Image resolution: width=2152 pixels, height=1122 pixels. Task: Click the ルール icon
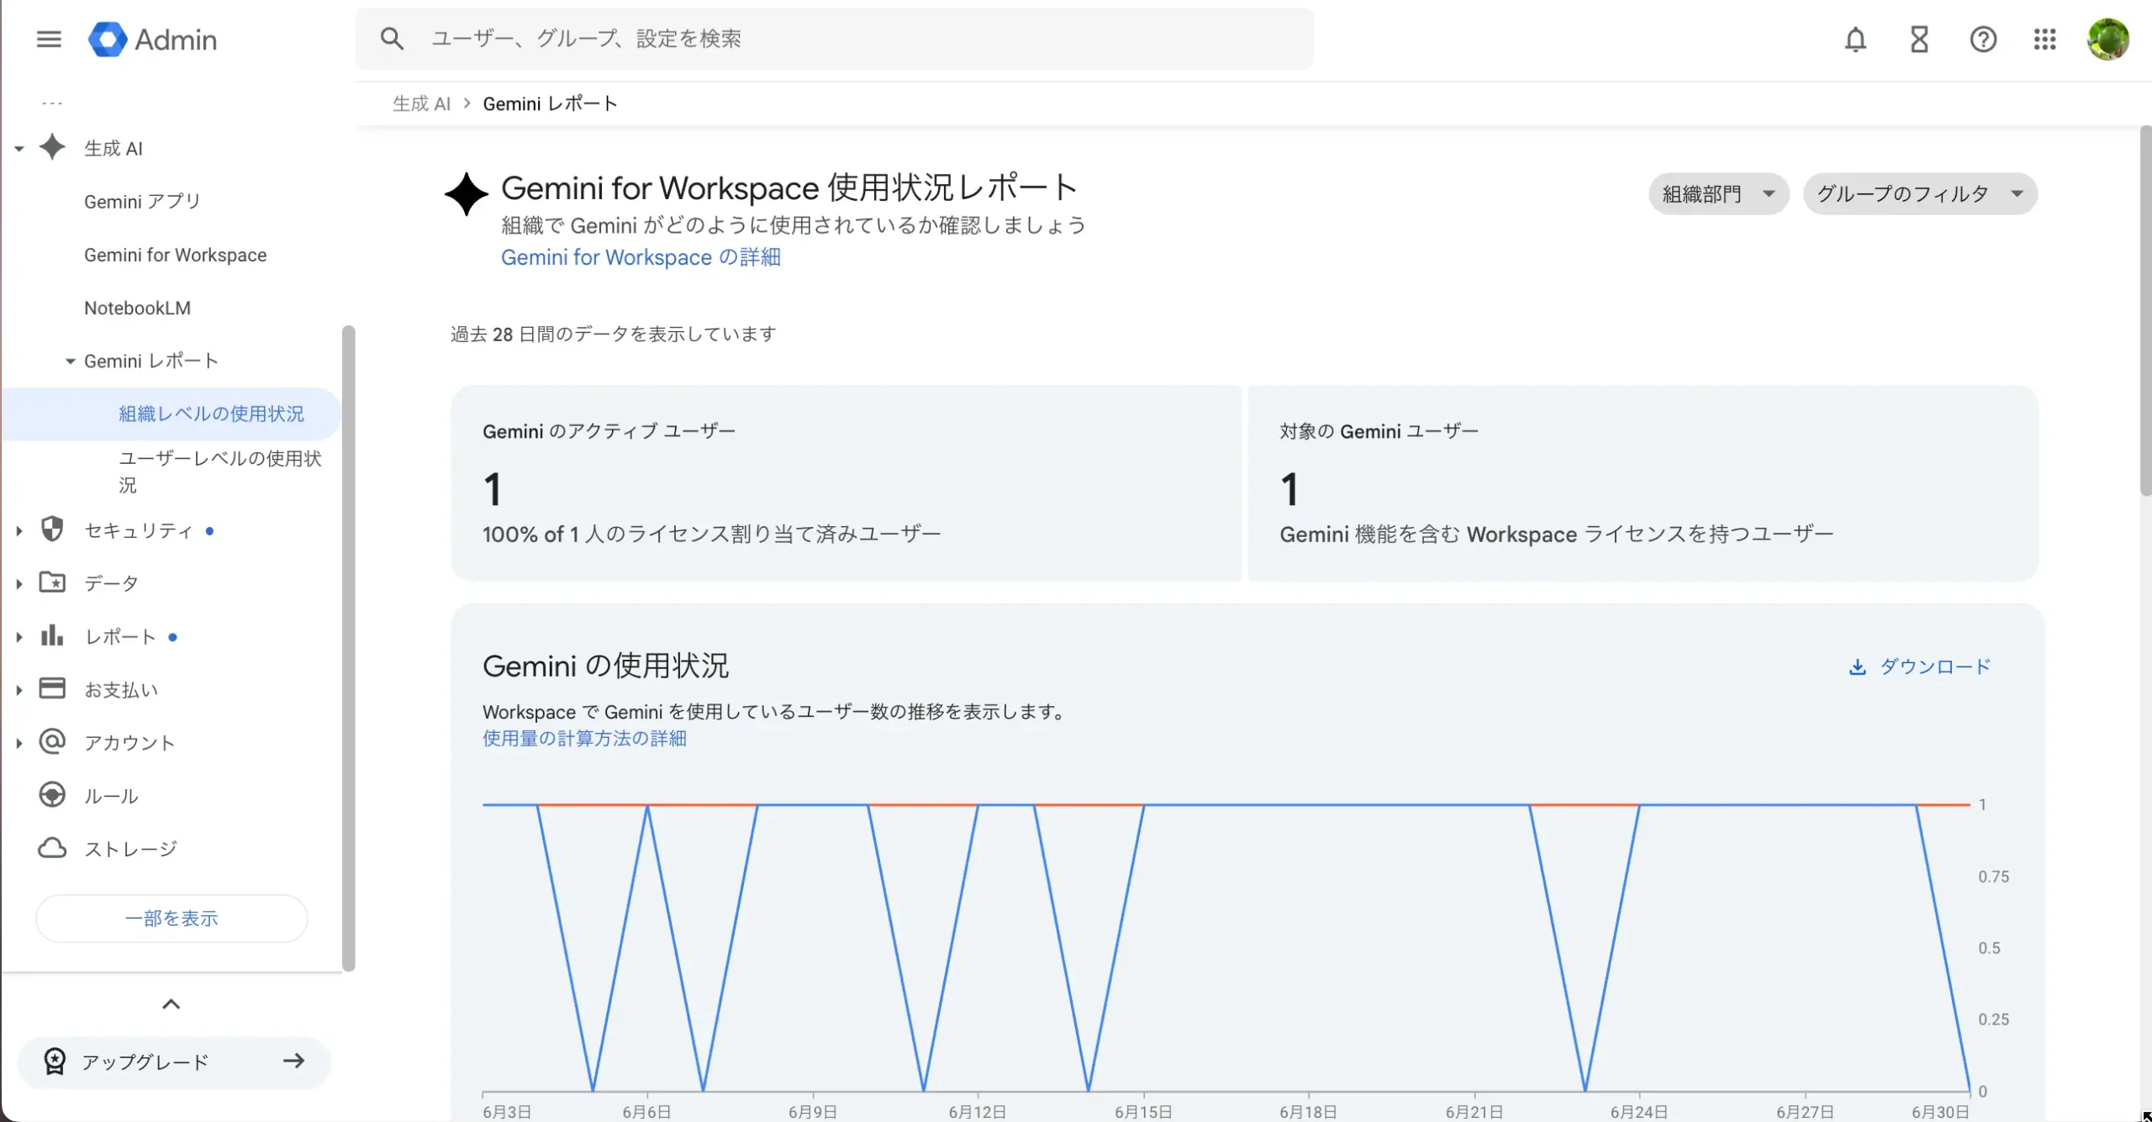tap(52, 794)
